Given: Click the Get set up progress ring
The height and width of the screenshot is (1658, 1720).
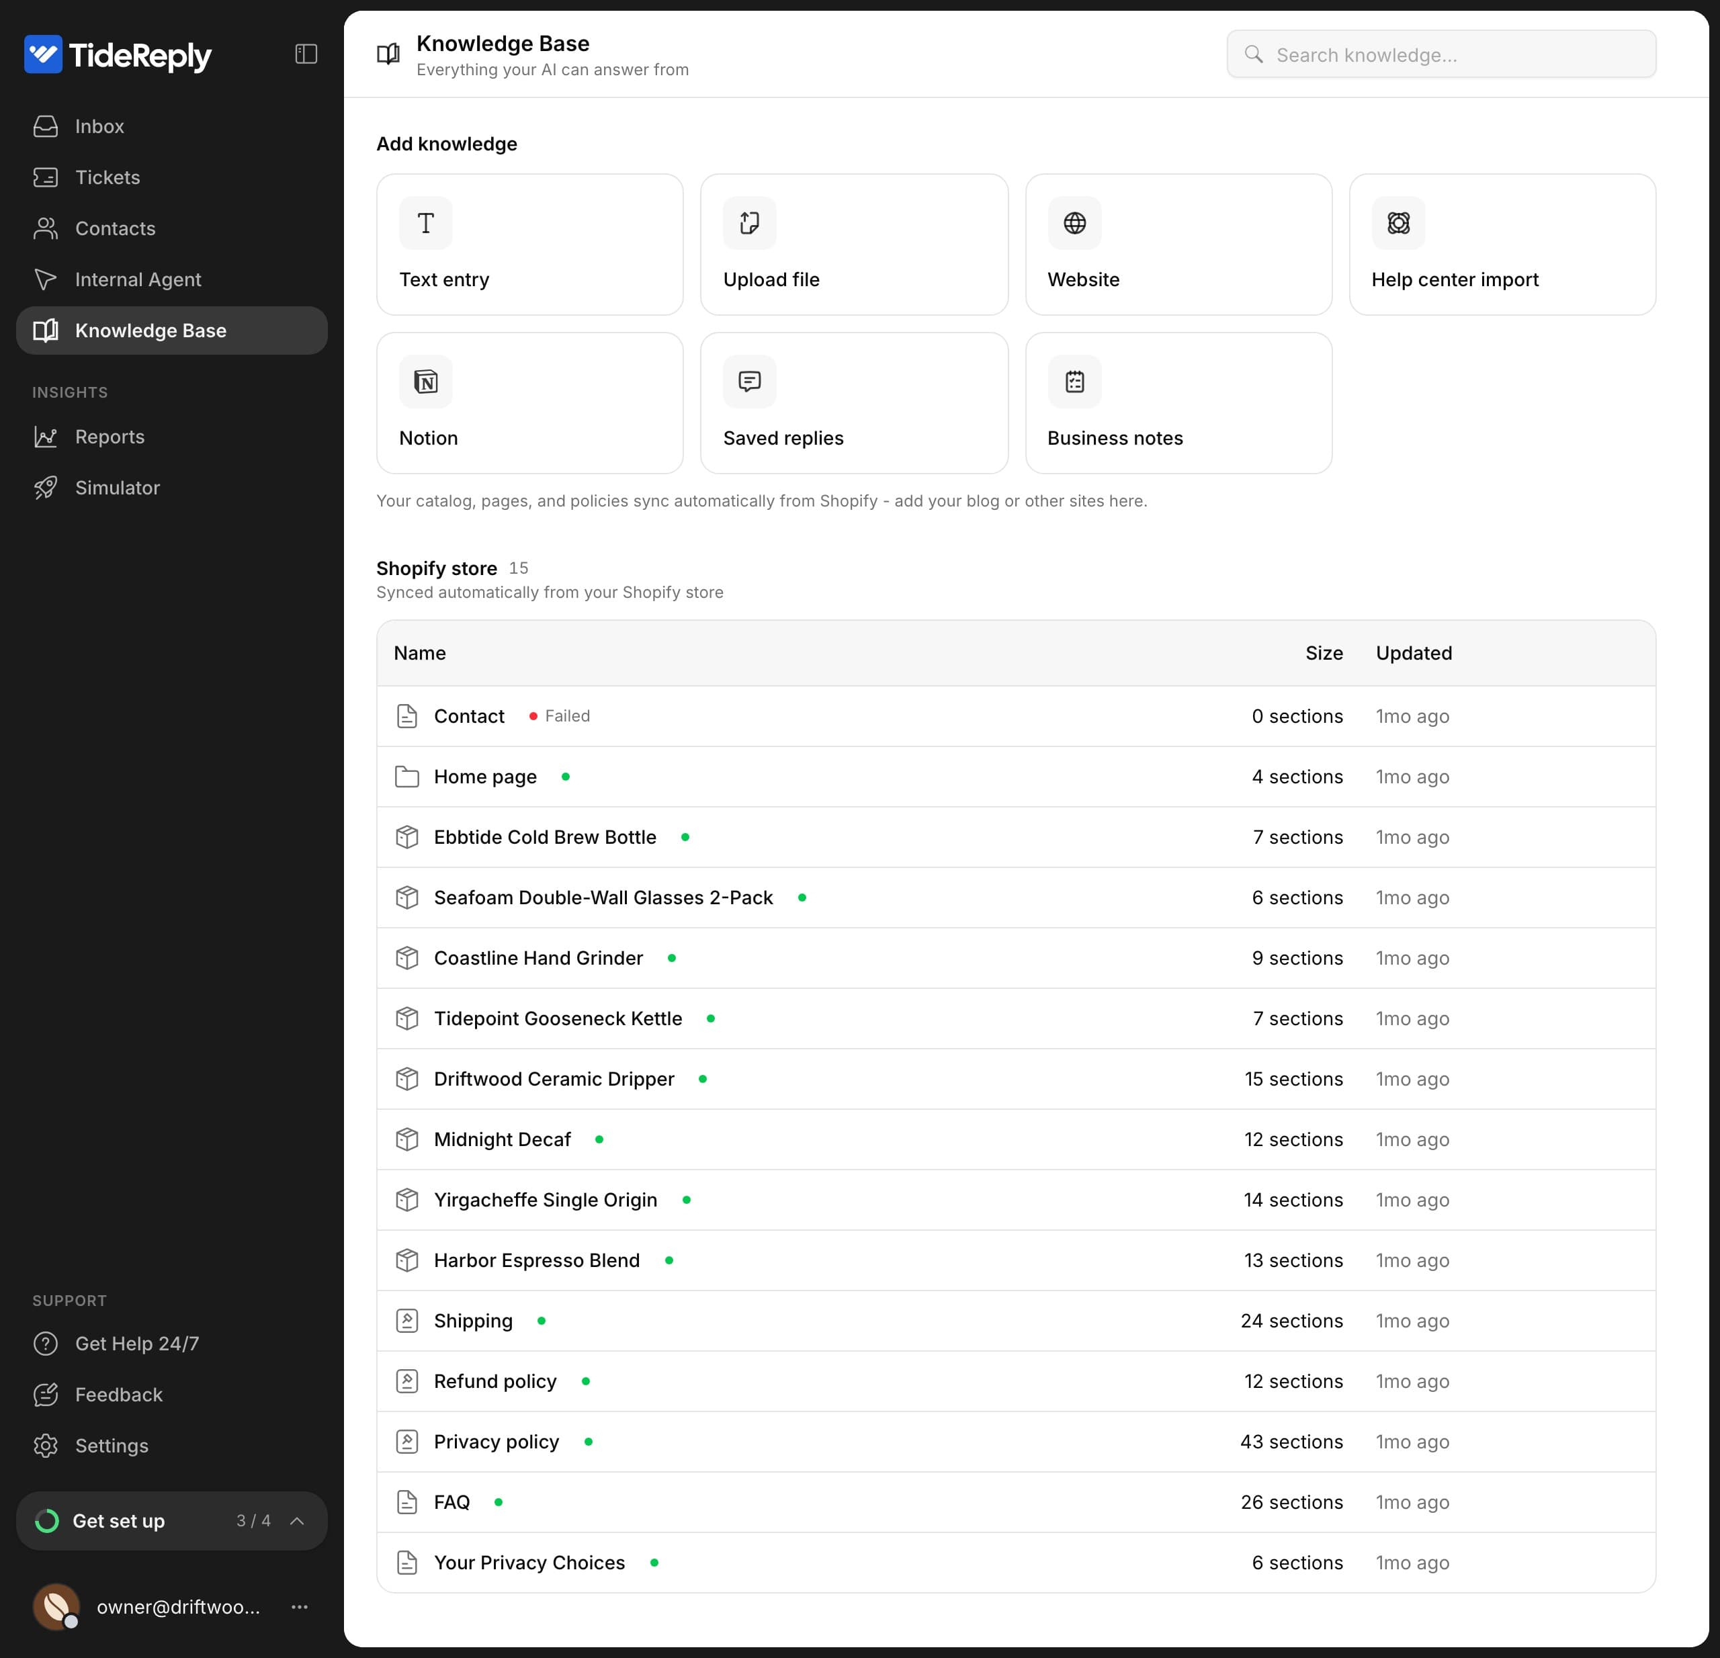Looking at the screenshot, I should (x=46, y=1520).
